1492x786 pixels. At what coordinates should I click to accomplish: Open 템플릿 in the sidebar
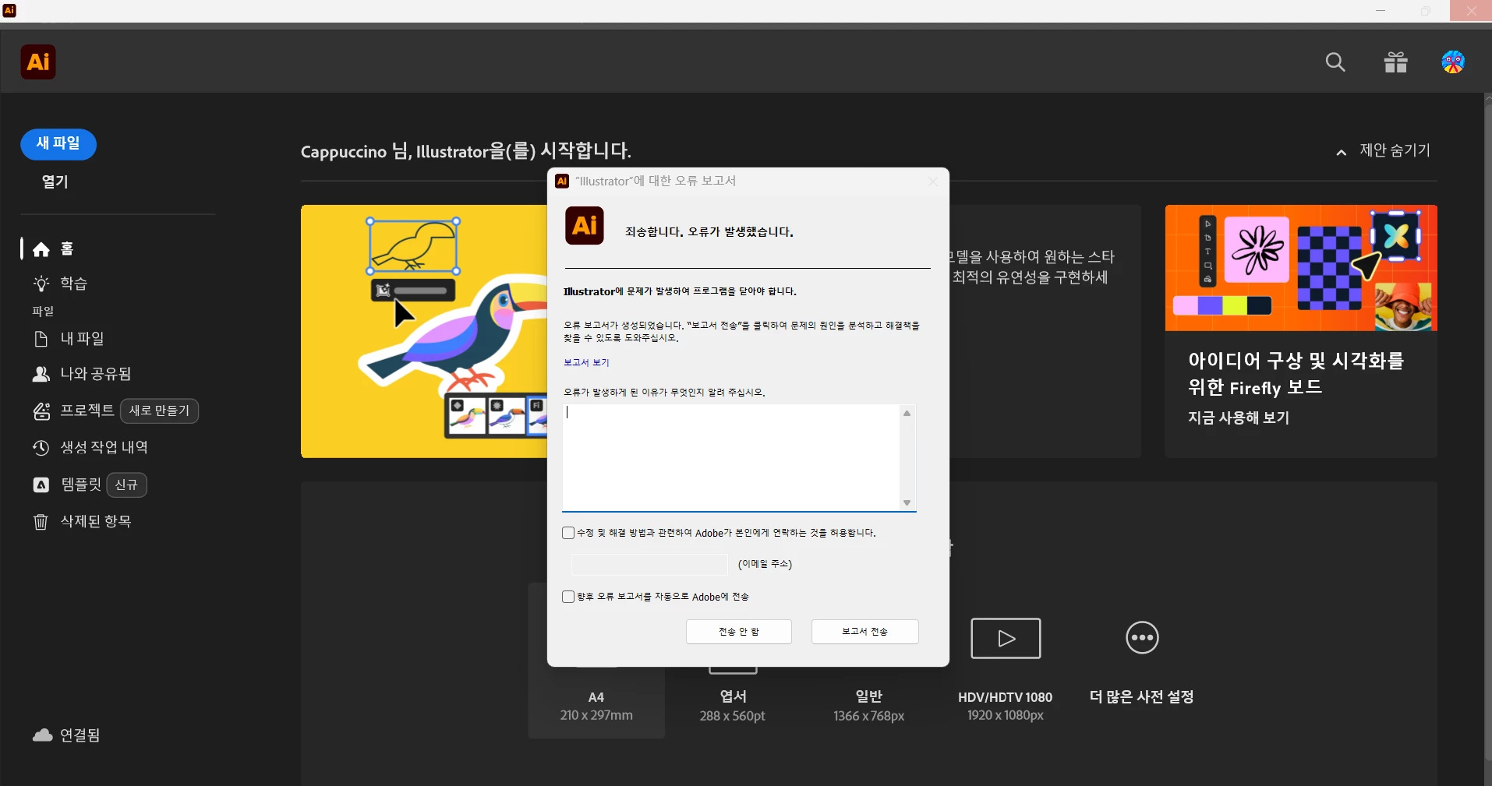click(x=81, y=485)
